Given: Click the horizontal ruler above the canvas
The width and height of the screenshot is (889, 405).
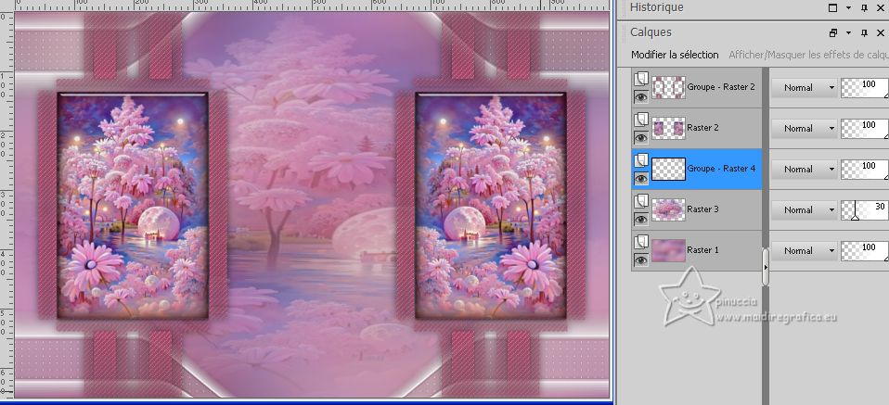Looking at the screenshot, I should click(312, 6).
